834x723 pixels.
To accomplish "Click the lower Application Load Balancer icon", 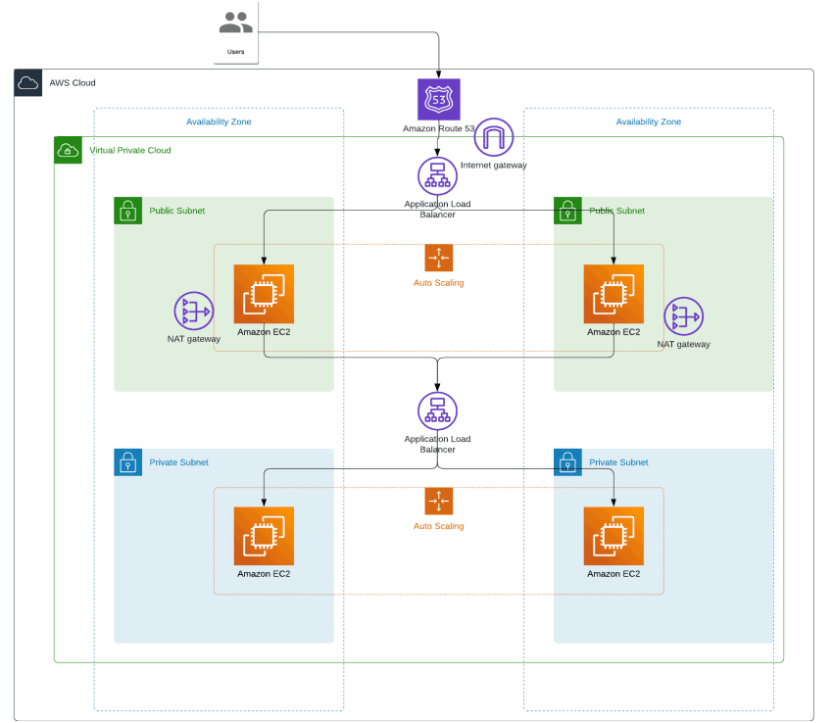I will tap(437, 411).
